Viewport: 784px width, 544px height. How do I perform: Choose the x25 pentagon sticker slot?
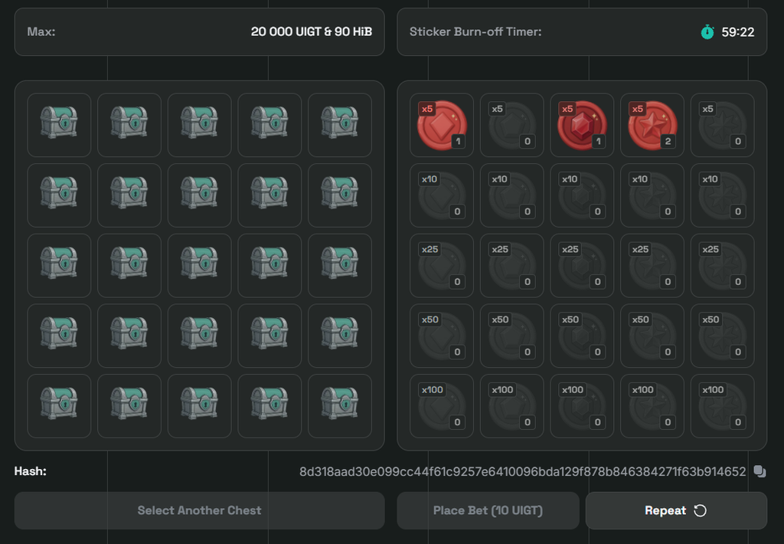point(512,266)
